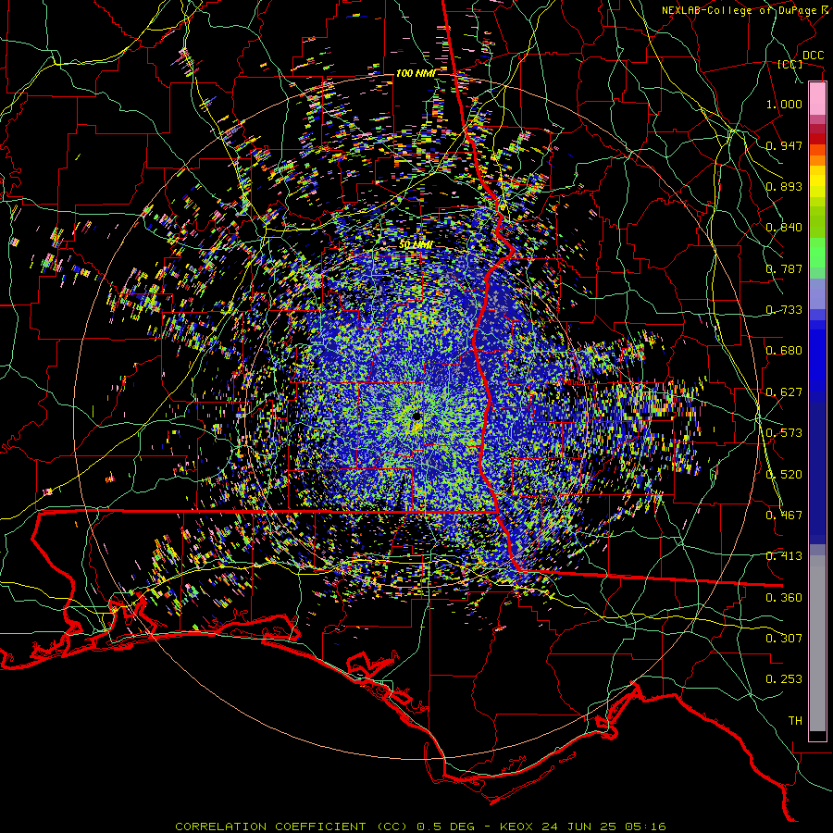The image size is (833, 833).
Task: Click the DCC product label above the legend
Action: coord(813,56)
